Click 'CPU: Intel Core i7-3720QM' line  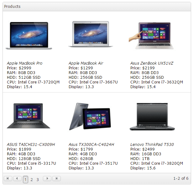click(33, 82)
